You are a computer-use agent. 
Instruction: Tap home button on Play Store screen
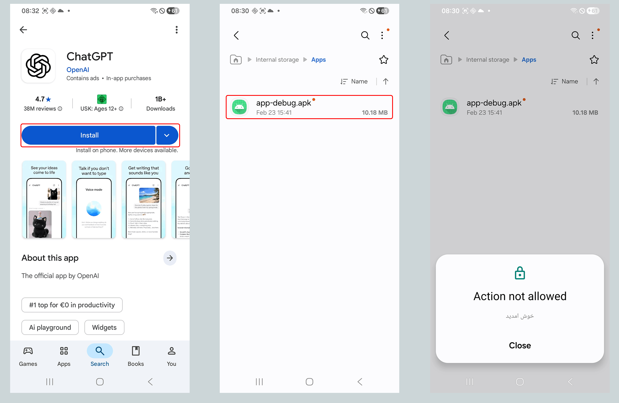pos(100,382)
